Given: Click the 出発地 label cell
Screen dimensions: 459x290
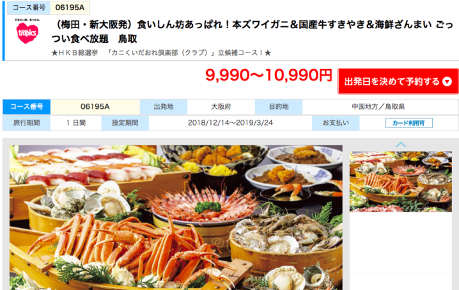Looking at the screenshot, I should pos(164,107).
